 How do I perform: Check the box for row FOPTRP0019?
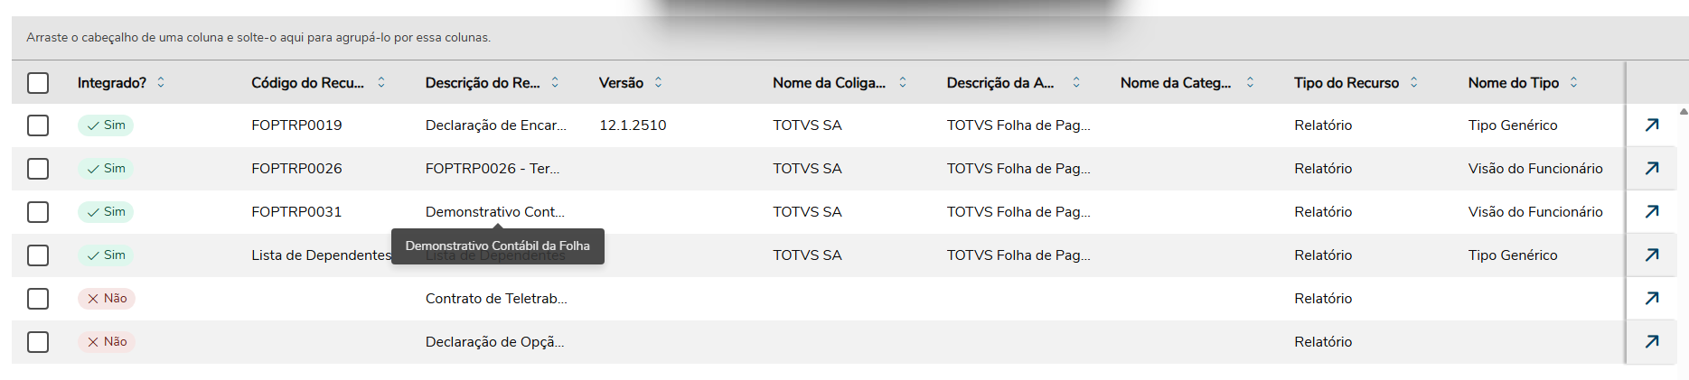(x=38, y=125)
